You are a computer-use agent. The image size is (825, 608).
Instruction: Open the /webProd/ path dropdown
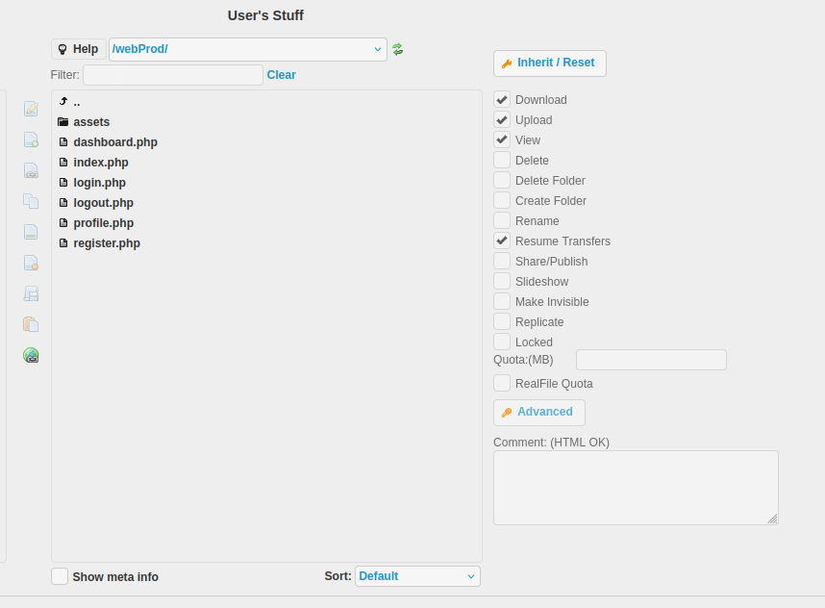pos(247,49)
